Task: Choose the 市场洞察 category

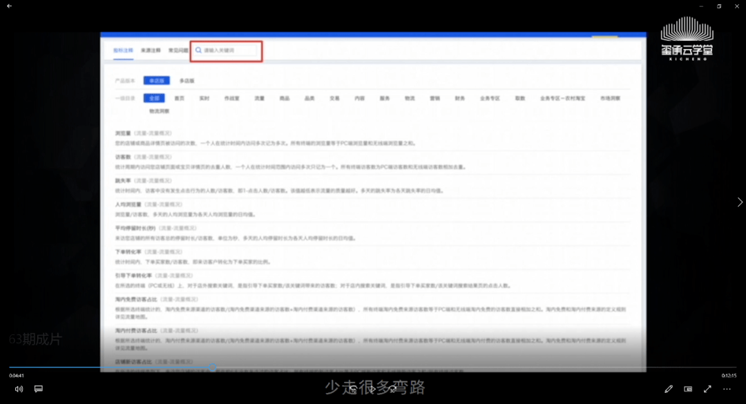Action: click(x=610, y=98)
